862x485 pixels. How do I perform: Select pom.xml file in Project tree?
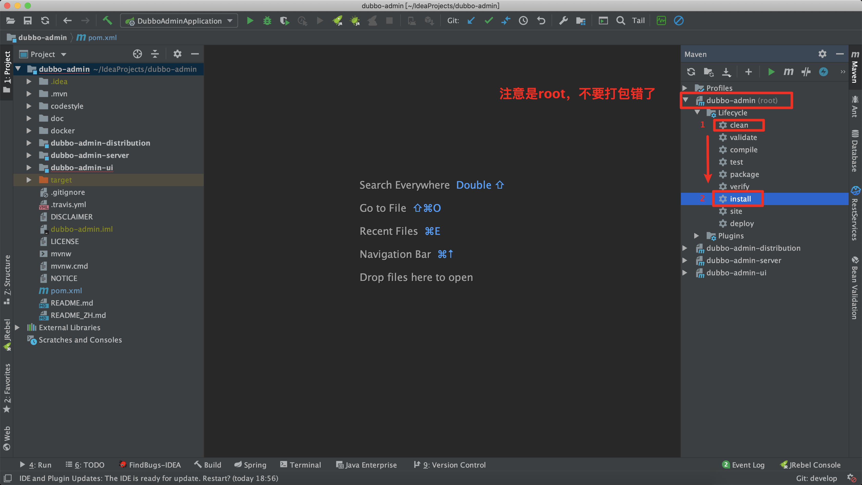pyautogui.click(x=66, y=290)
